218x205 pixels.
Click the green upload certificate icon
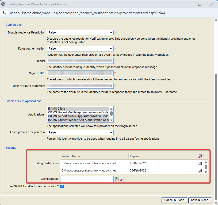[x=117, y=179]
